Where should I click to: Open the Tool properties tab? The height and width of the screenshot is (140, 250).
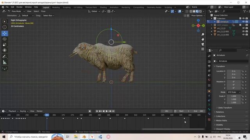(209, 56)
